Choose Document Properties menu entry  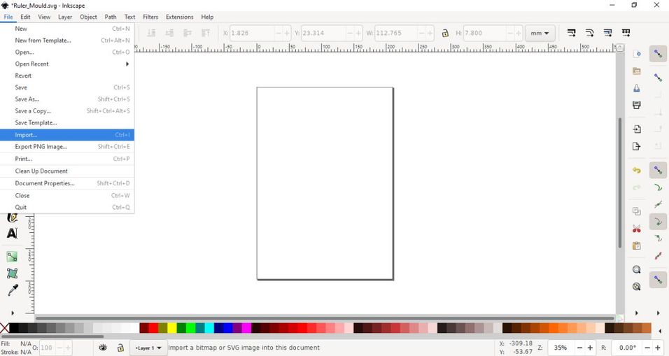67,183
